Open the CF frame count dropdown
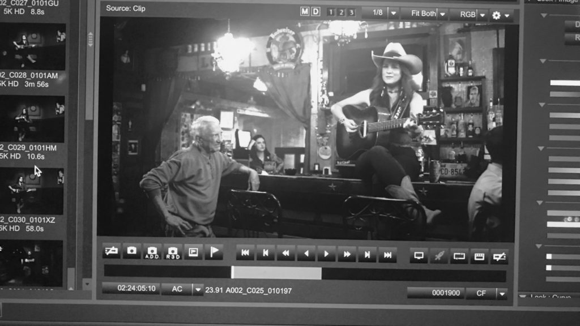 point(502,294)
